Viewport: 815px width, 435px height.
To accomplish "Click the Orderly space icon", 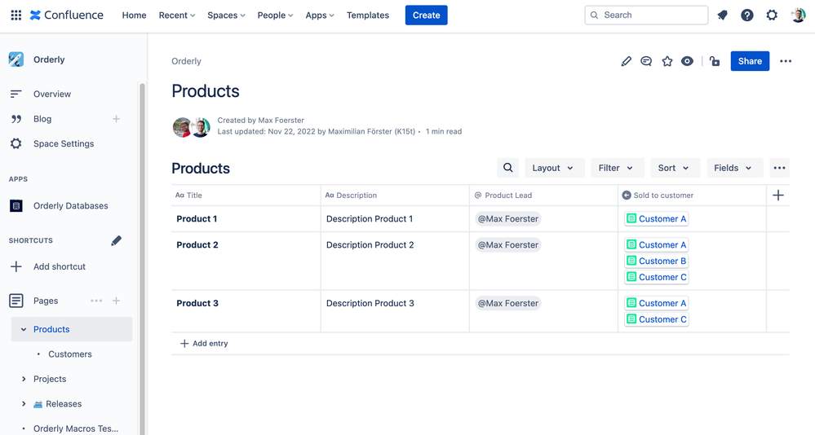I will 16,59.
